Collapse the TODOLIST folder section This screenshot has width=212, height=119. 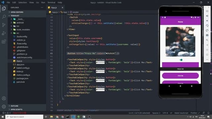pyautogui.click(x=15, y=16)
